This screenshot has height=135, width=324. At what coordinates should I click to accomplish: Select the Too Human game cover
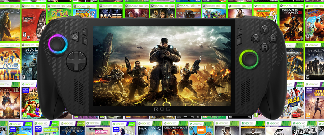(188, 11)
